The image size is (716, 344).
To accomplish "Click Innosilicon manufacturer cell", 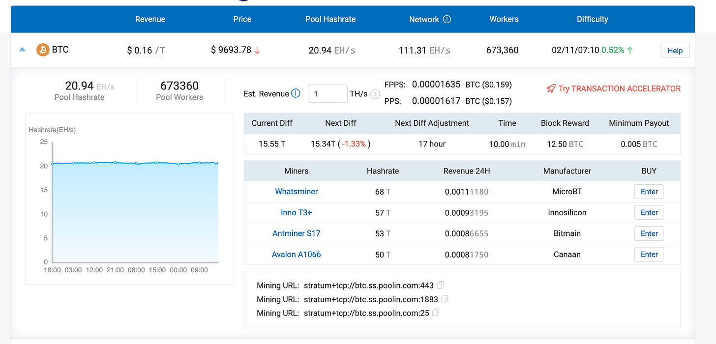I will click(x=567, y=213).
